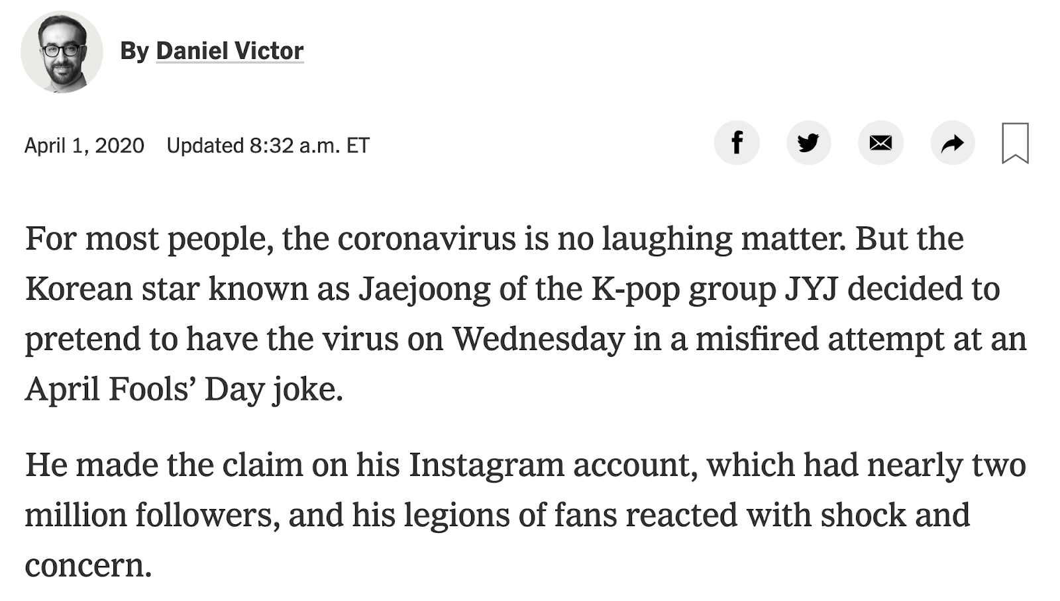Click the group name "JYJ" in text

point(812,289)
